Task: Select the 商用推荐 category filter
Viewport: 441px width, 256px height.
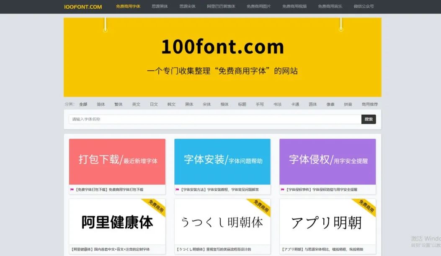Action: pos(370,104)
